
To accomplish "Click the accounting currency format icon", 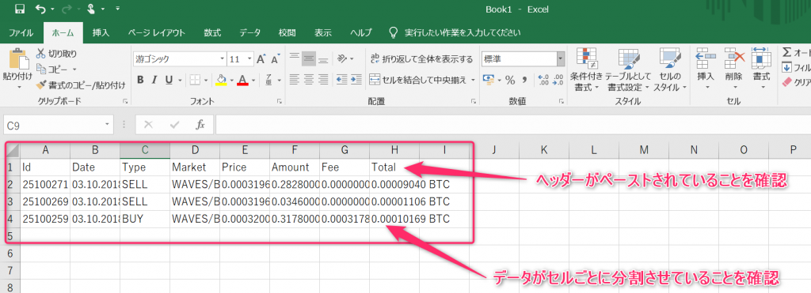I will click(x=489, y=80).
